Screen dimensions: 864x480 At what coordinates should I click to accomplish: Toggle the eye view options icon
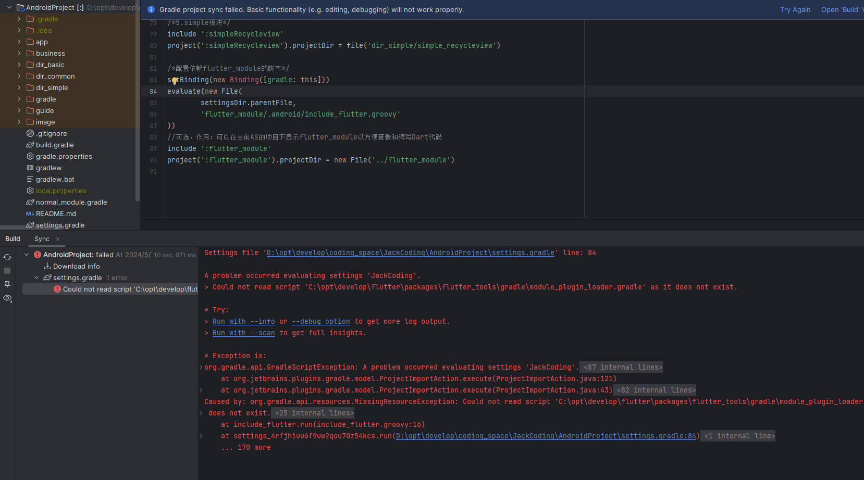(7, 298)
